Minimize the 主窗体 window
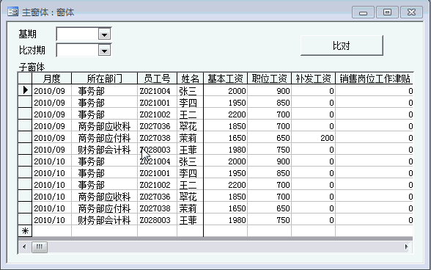 363,12
